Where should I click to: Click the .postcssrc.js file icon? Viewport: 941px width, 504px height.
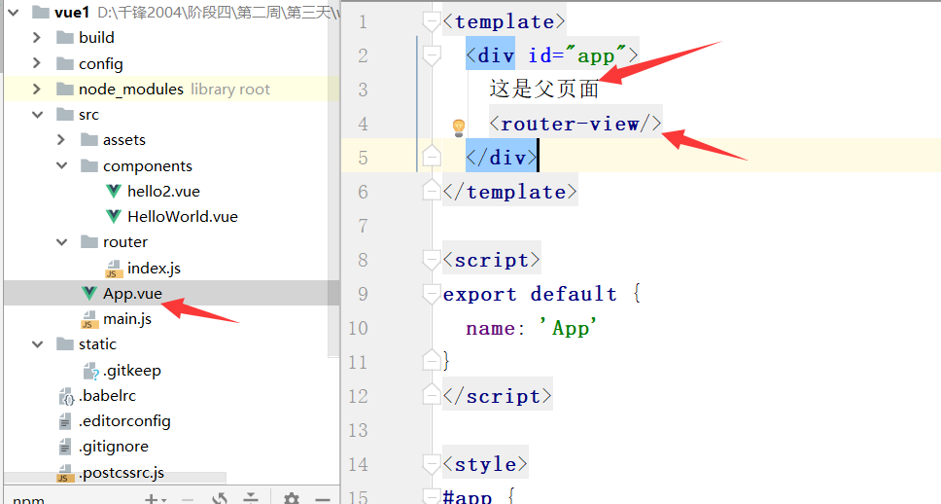click(65, 474)
